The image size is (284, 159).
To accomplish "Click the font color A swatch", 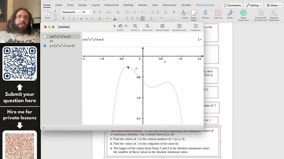I will pos(115,18).
